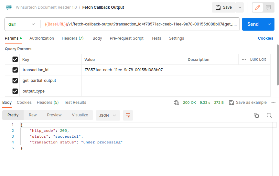Open the Pre-request Script tab
279x176 pixels.
click(126, 38)
